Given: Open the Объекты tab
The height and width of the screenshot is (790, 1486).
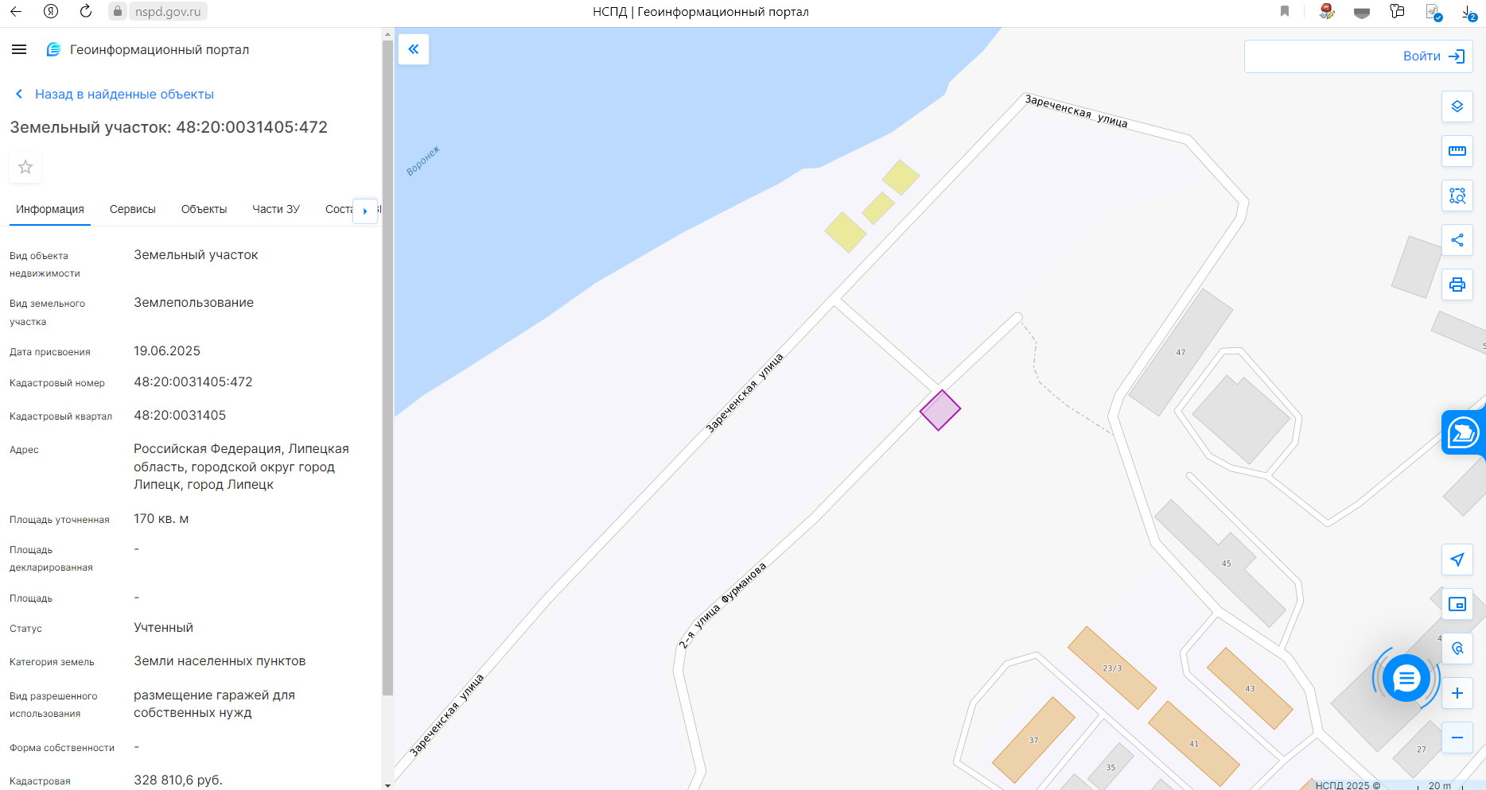Looking at the screenshot, I should 204,209.
